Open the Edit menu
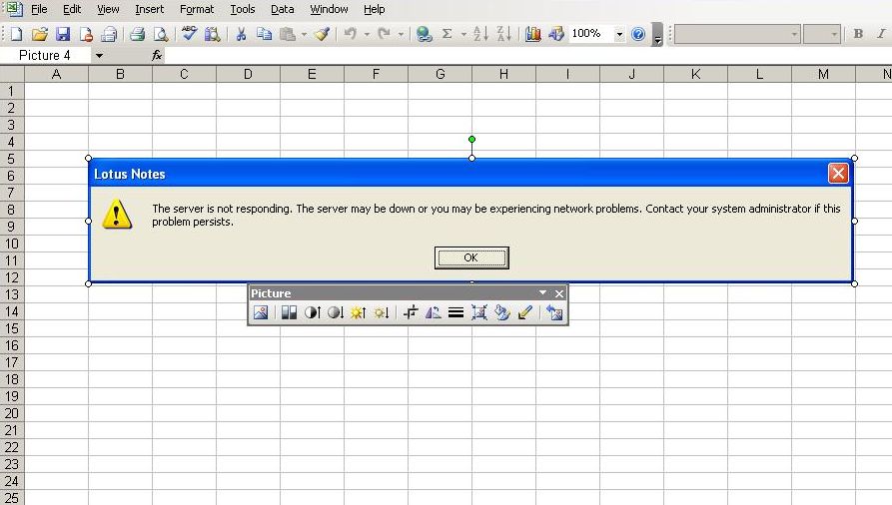The image size is (892, 505). click(72, 9)
